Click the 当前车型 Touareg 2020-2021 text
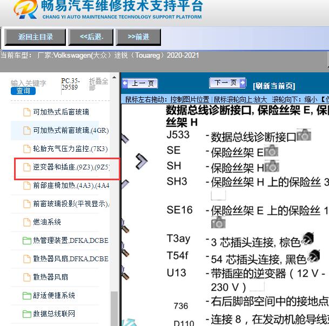 click(100, 56)
